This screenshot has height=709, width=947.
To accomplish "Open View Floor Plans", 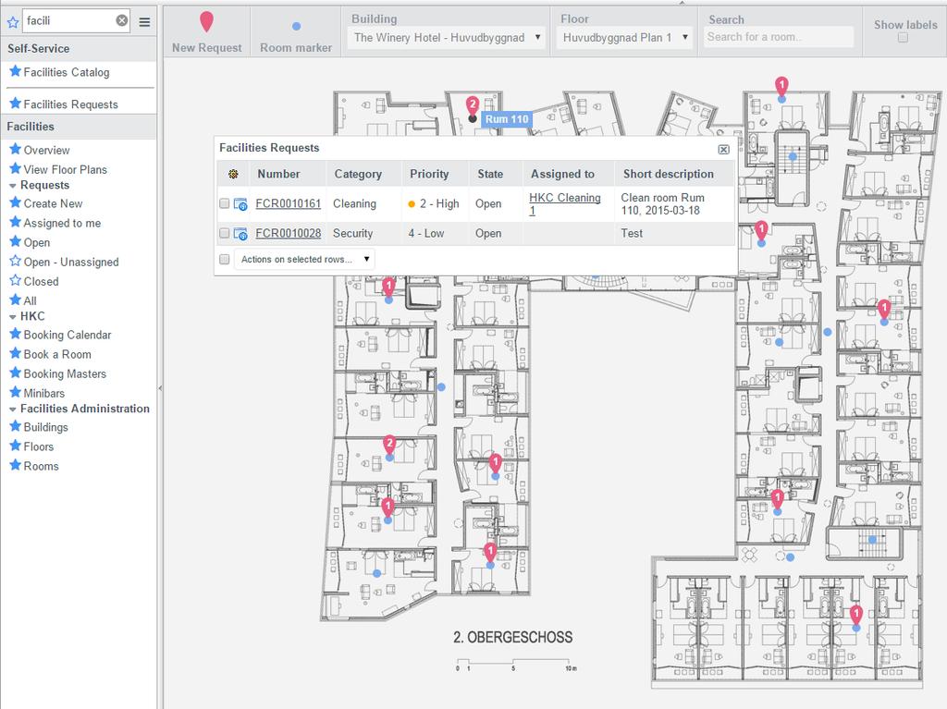I will [x=66, y=170].
